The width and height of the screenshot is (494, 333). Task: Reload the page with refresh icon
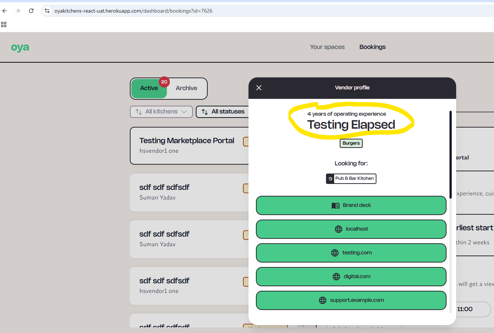click(x=31, y=11)
